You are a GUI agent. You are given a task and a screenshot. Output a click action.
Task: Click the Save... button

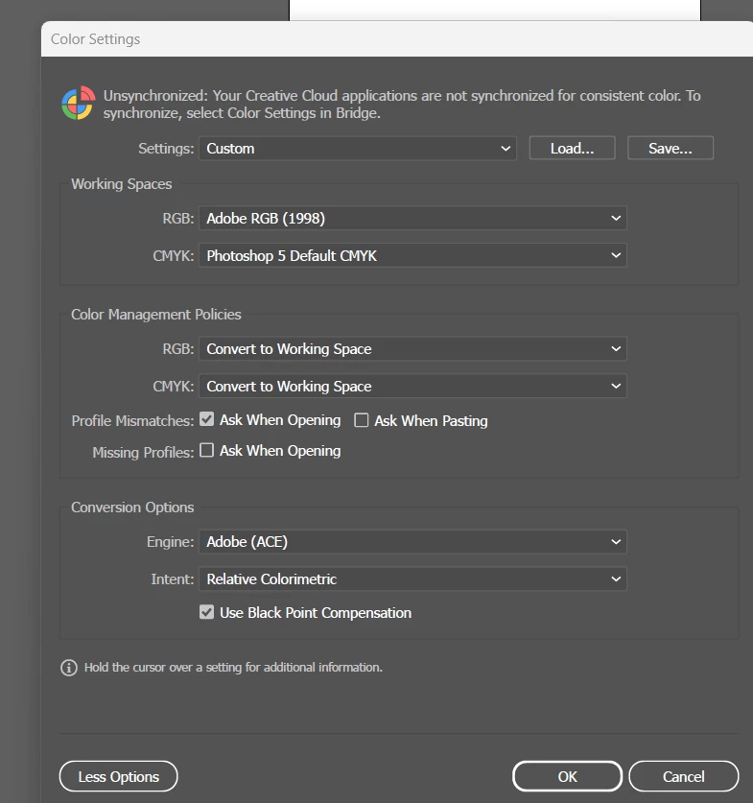(x=671, y=149)
